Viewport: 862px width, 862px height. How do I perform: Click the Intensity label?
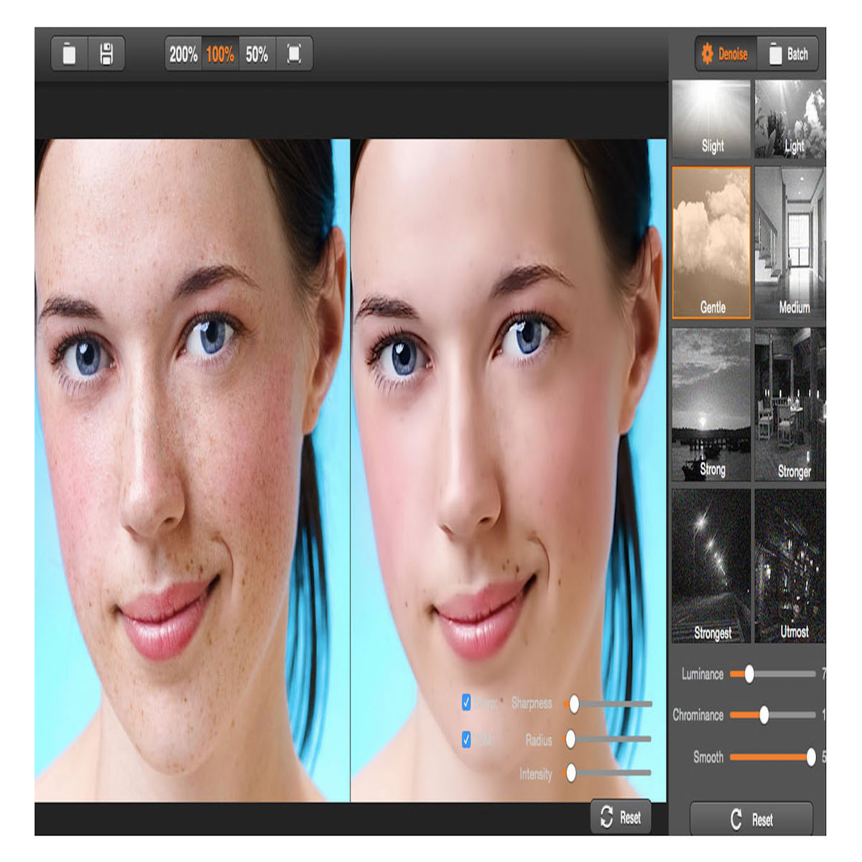coord(536,774)
